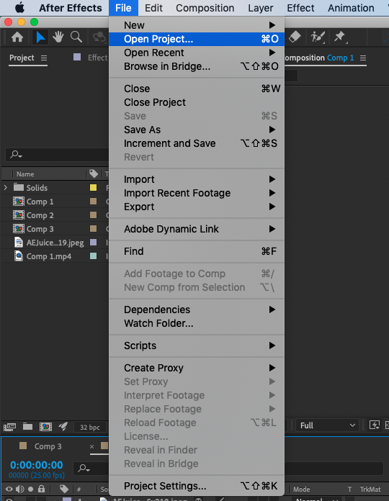
Task: Select the Eraser tool
Action: 295,37
